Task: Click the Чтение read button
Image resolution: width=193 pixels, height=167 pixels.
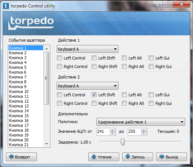Action: pyautogui.click(x=104, y=157)
